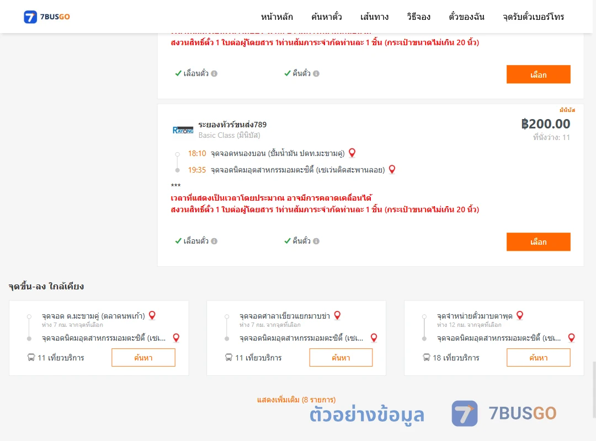The height and width of the screenshot is (441, 596).
Task: Click info icon next to เลื่อนตั๋ว in top card
Action: coord(214,74)
